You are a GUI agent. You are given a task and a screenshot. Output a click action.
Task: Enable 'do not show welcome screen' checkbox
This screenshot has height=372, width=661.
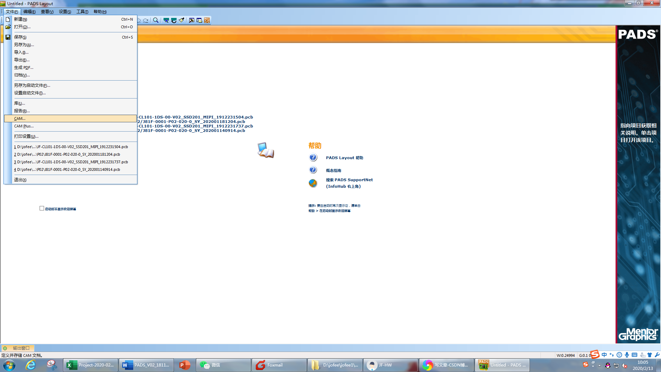42,208
